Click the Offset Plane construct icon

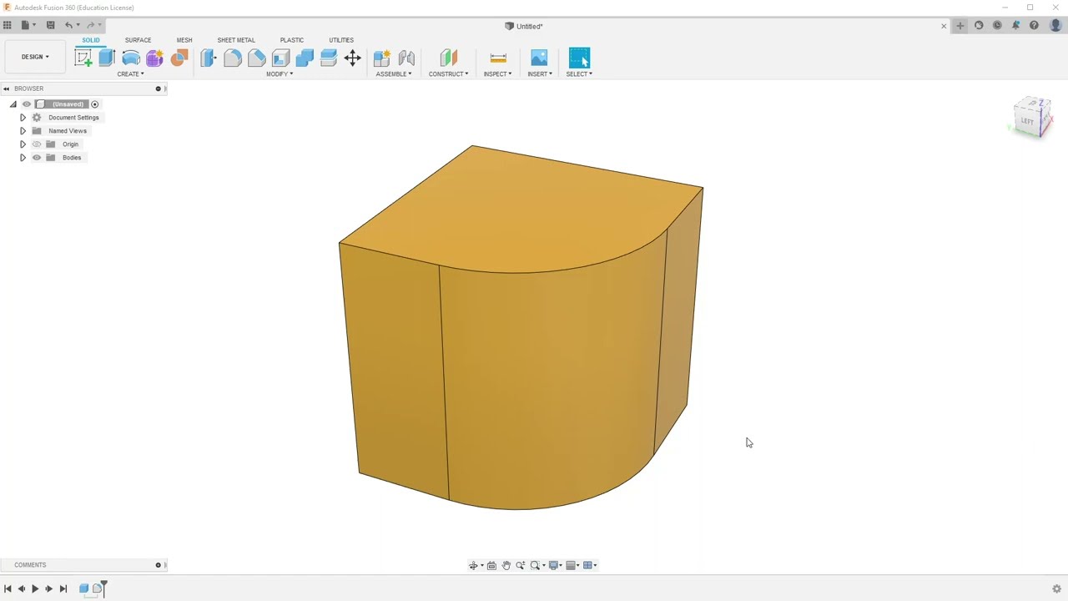448,58
